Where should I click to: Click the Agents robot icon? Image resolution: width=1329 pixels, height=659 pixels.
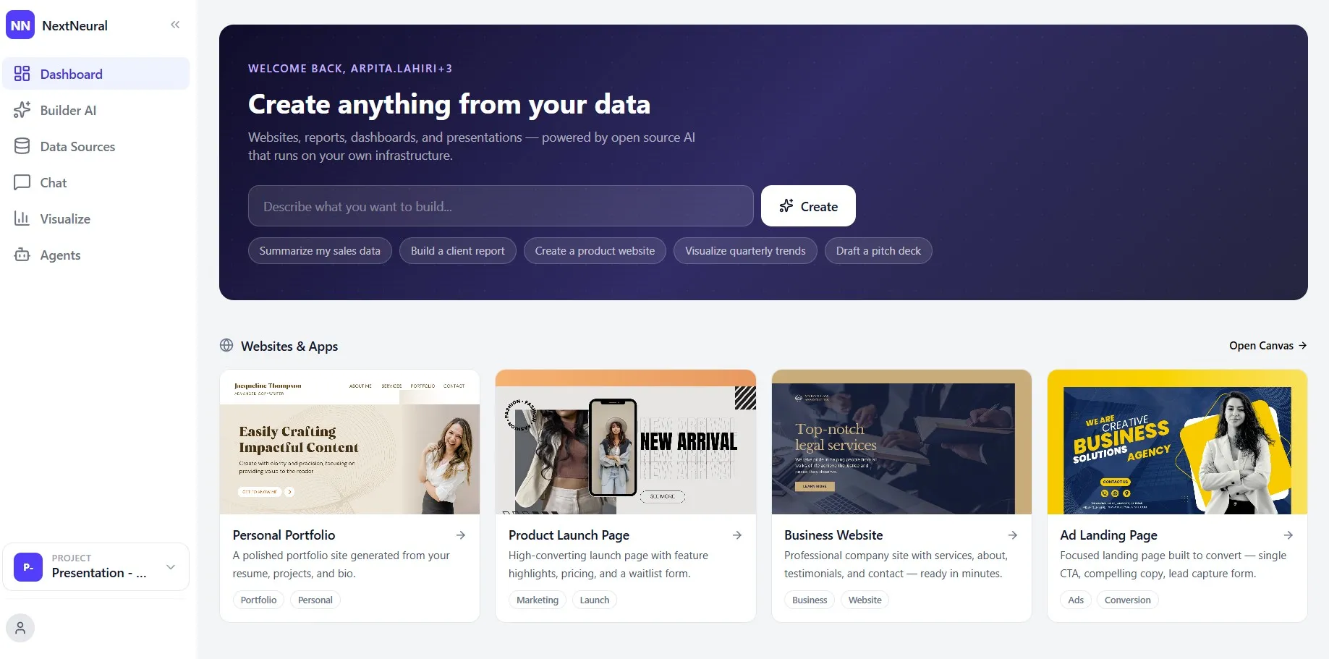click(22, 255)
